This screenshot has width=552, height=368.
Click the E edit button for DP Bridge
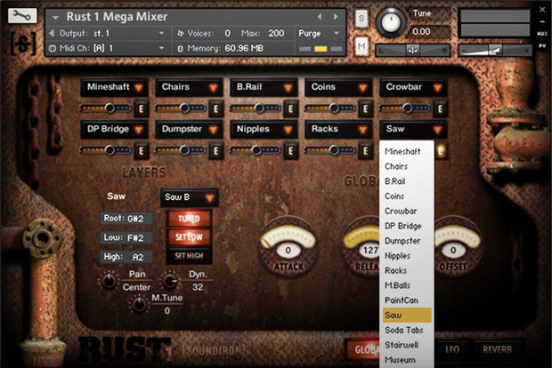tap(142, 151)
